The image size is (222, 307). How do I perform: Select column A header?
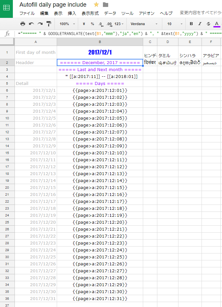point(36,42)
